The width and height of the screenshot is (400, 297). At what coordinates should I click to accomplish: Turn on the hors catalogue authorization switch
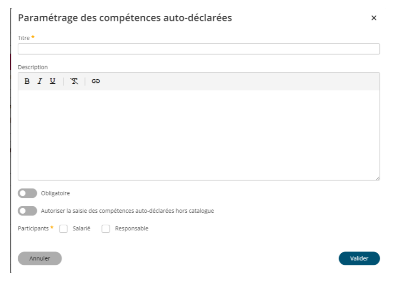click(x=27, y=211)
